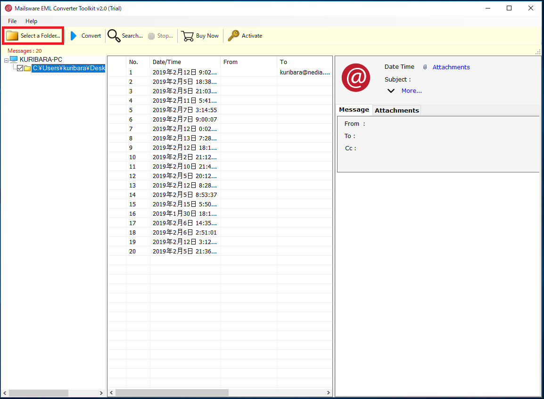Screen dimensions: 544x399
Task: Select message 1 dated 2019年2月12日 9:02
Action: point(220,72)
